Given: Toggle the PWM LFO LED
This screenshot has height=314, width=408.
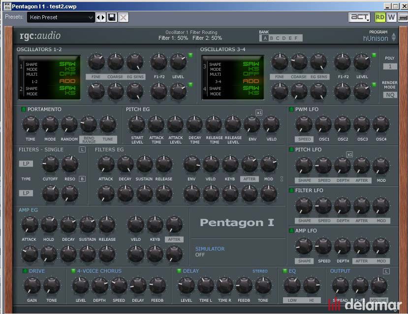Looking at the screenshot, I should click(x=291, y=110).
